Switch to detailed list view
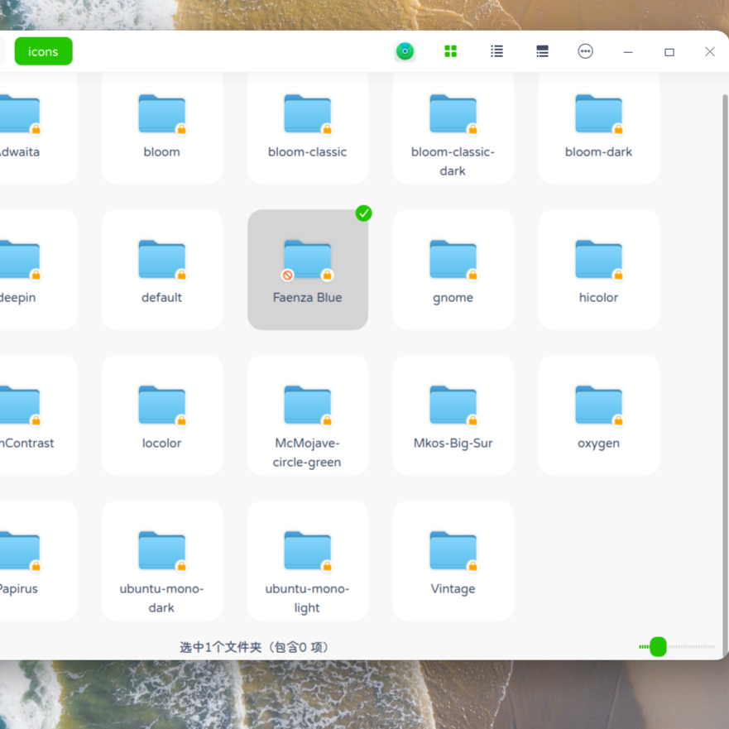This screenshot has height=729, width=729. [x=542, y=51]
